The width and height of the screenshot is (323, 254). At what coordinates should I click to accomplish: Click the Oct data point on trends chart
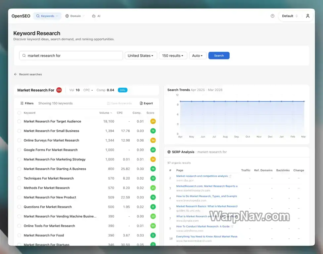[248, 101]
